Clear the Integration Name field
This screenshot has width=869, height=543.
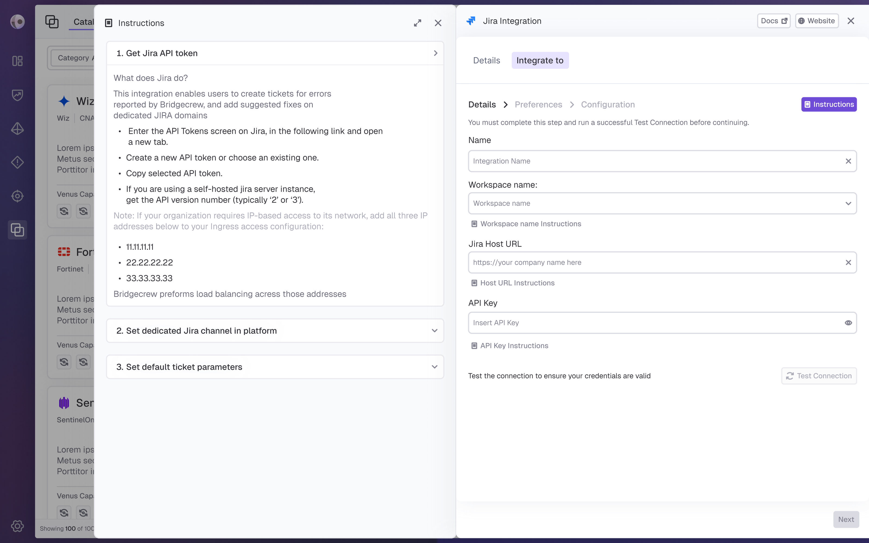848,161
